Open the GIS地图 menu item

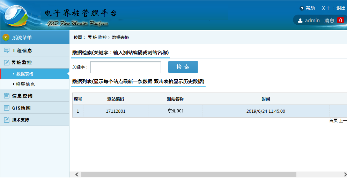point(21,108)
